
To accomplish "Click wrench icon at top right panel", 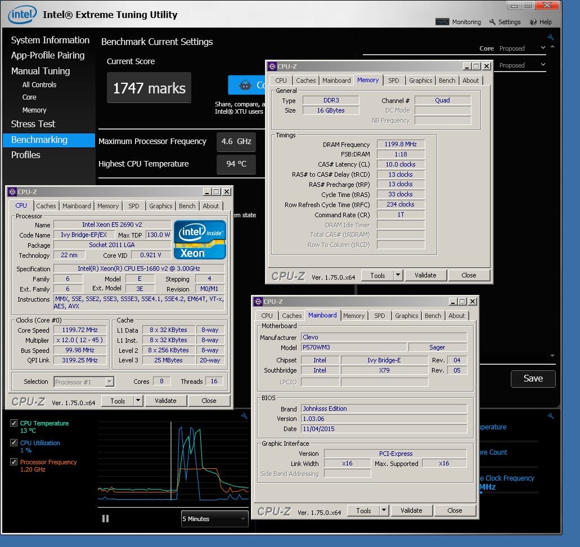I will tap(551, 38).
